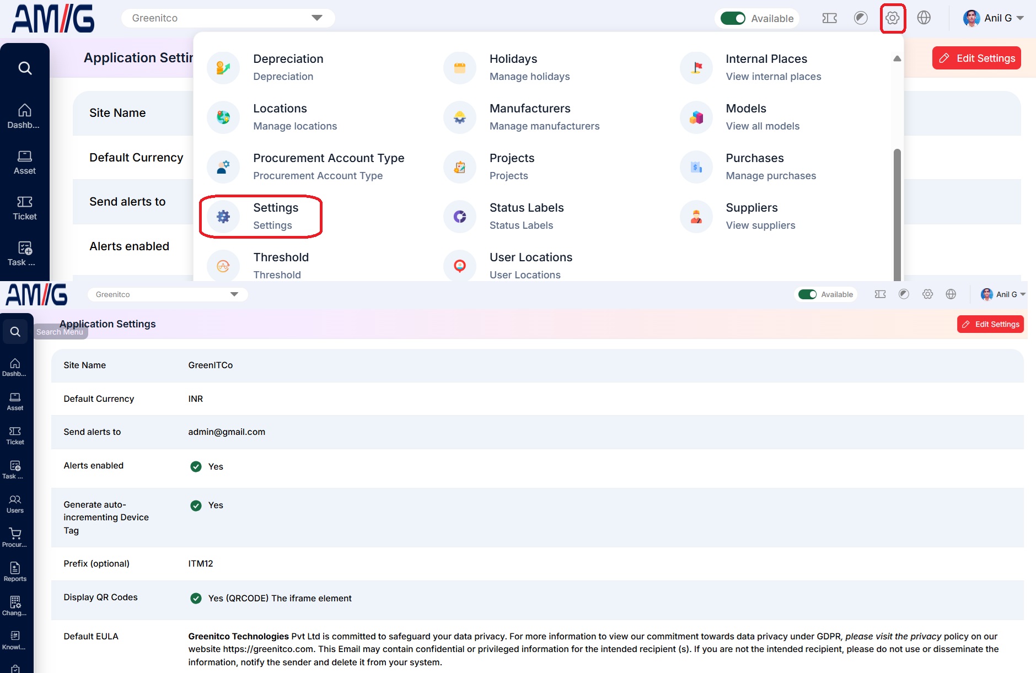Click the lower Edit Settings button
Viewport: 1036px width, 673px height.
coord(990,324)
